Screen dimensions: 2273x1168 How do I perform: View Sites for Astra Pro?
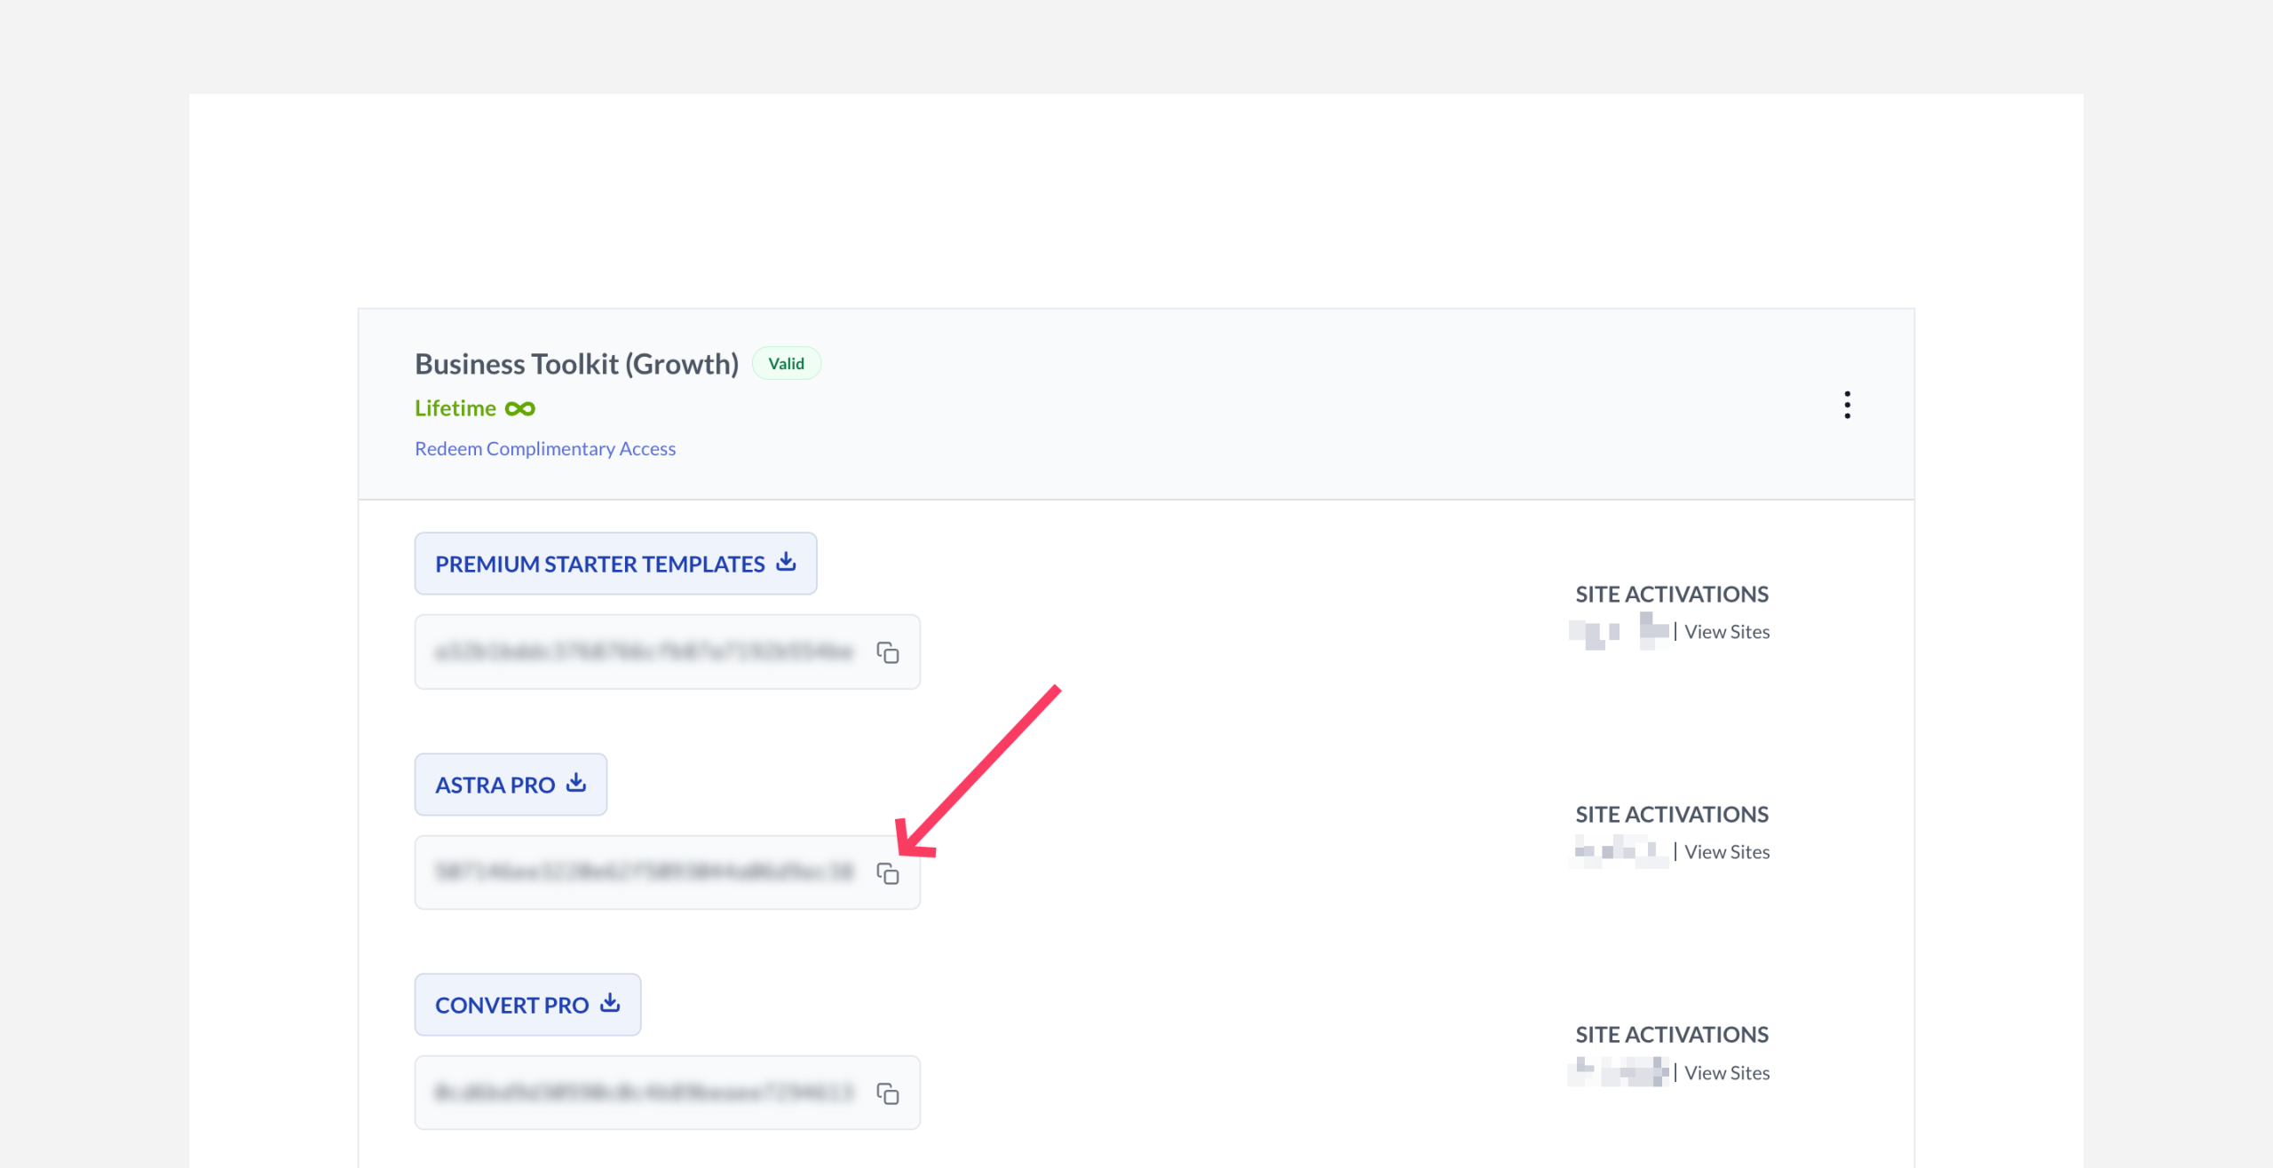[1727, 851]
